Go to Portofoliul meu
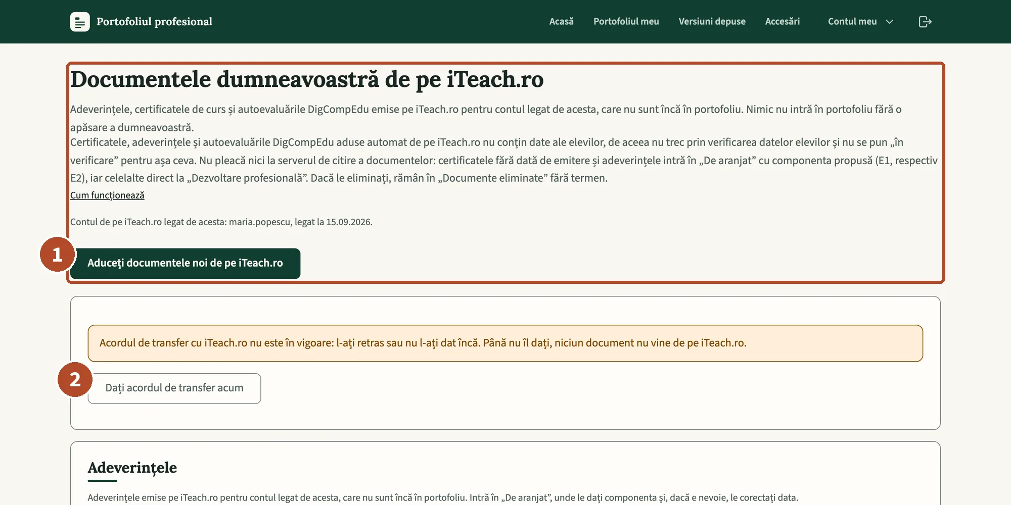Viewport: 1011px width, 505px height. [x=626, y=22]
